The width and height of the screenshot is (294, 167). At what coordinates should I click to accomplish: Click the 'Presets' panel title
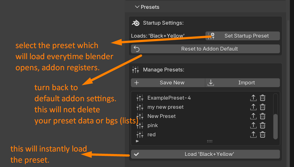click(150, 7)
